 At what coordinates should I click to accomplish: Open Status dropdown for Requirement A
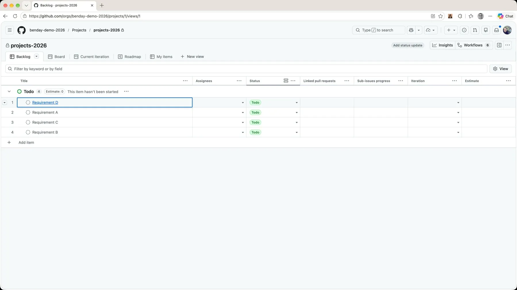tap(297, 113)
